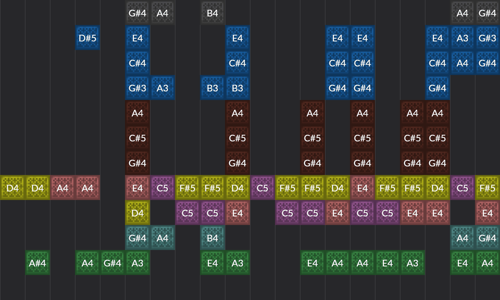
Task: Select the rightmost pink E4 note block
Action: [x=487, y=213]
